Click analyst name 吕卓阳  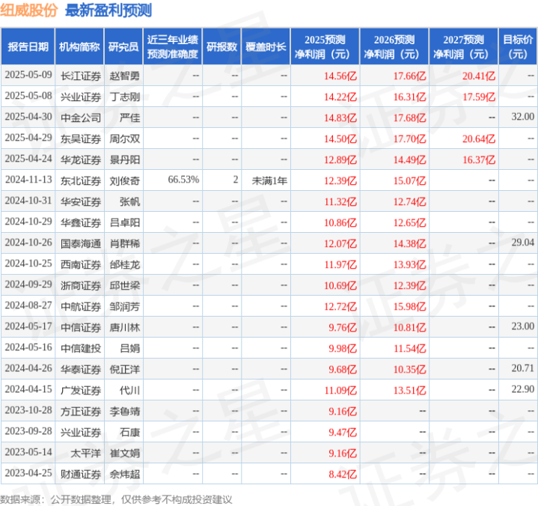click(124, 222)
